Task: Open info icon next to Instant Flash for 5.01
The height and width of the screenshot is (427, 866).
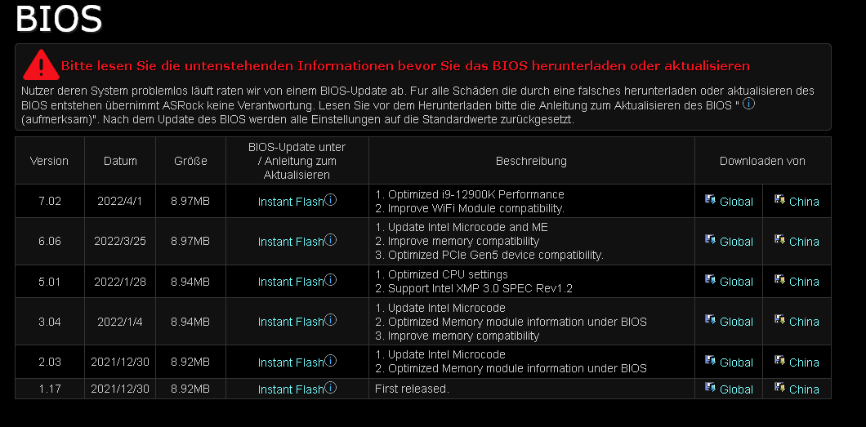Action: tap(330, 280)
